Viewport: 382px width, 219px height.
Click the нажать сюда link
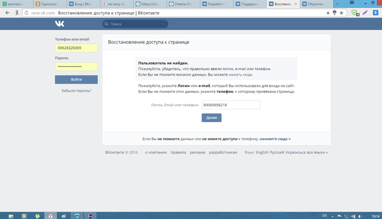click(241, 75)
